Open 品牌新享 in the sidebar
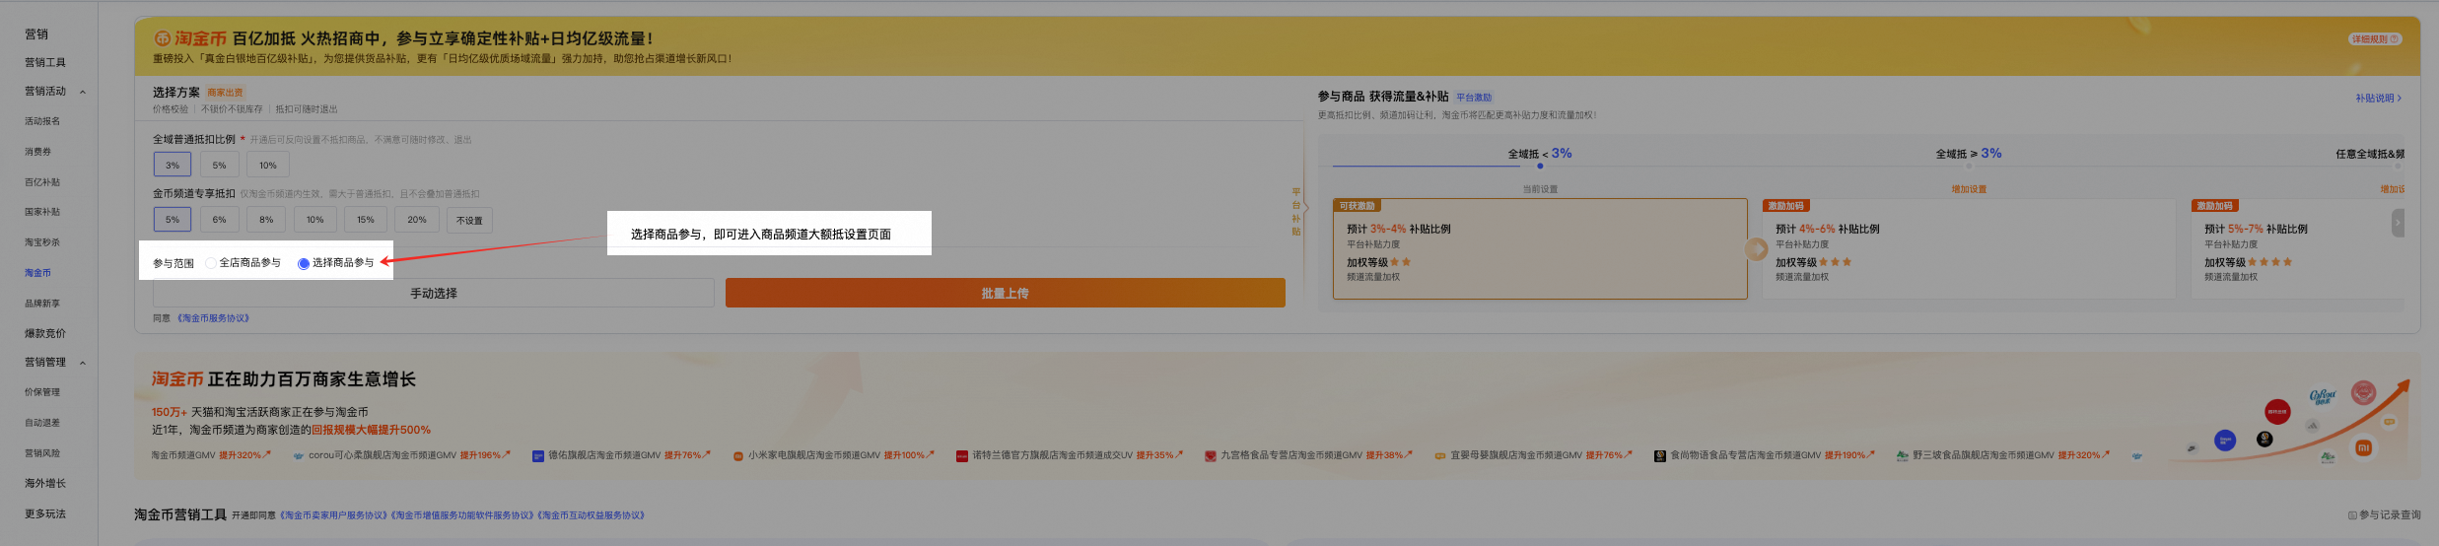Image resolution: width=2439 pixels, height=546 pixels. [42, 304]
